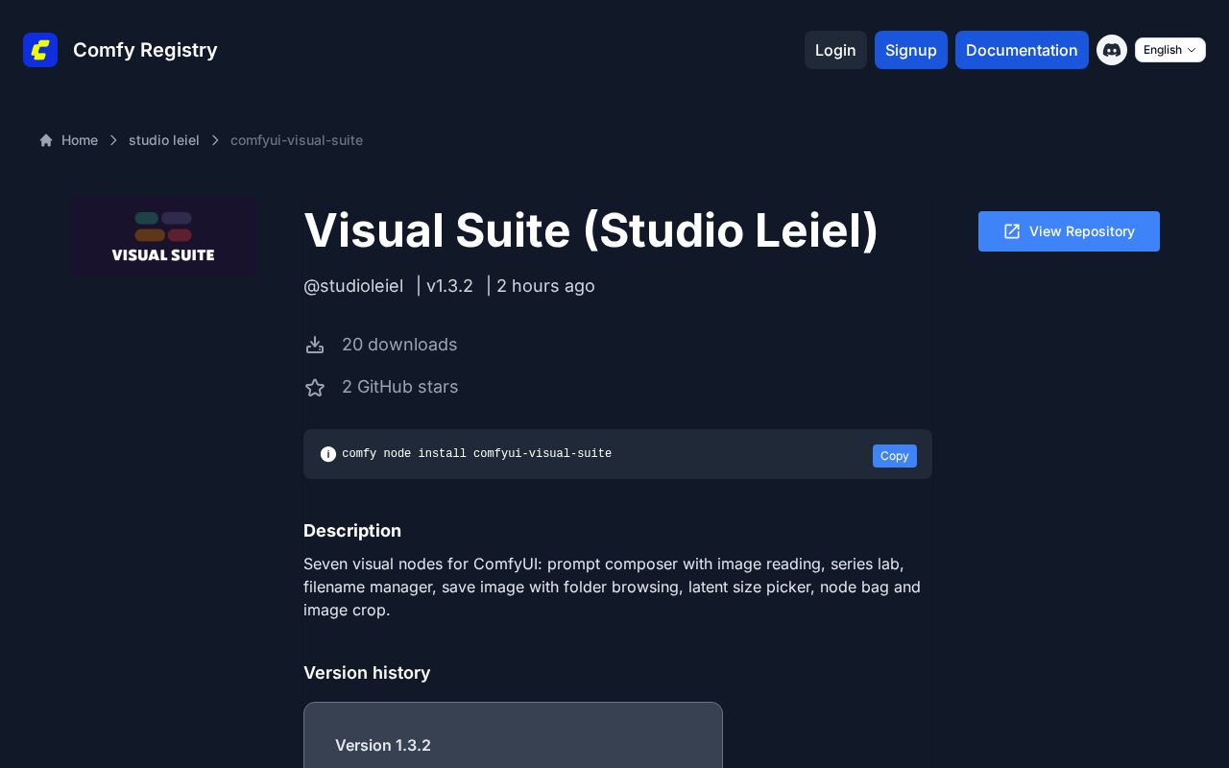Viewport: 1229px width, 768px height.
Task: Click the Home breadcrumb house icon
Action: [x=46, y=140]
